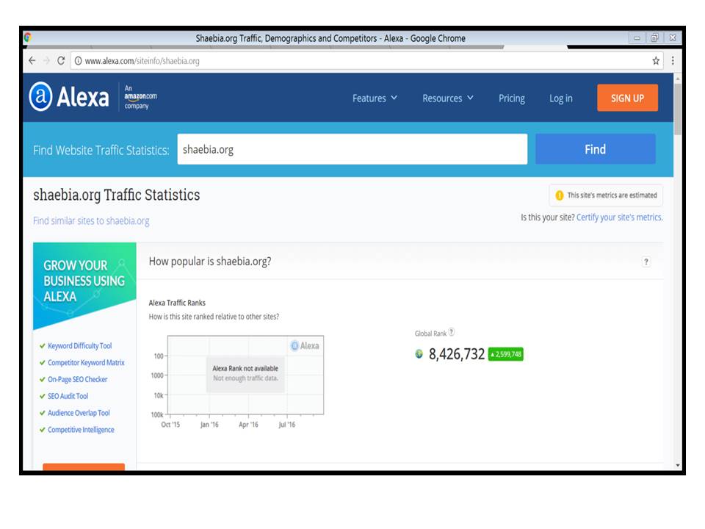Click the orange SIGN UP button

click(627, 98)
